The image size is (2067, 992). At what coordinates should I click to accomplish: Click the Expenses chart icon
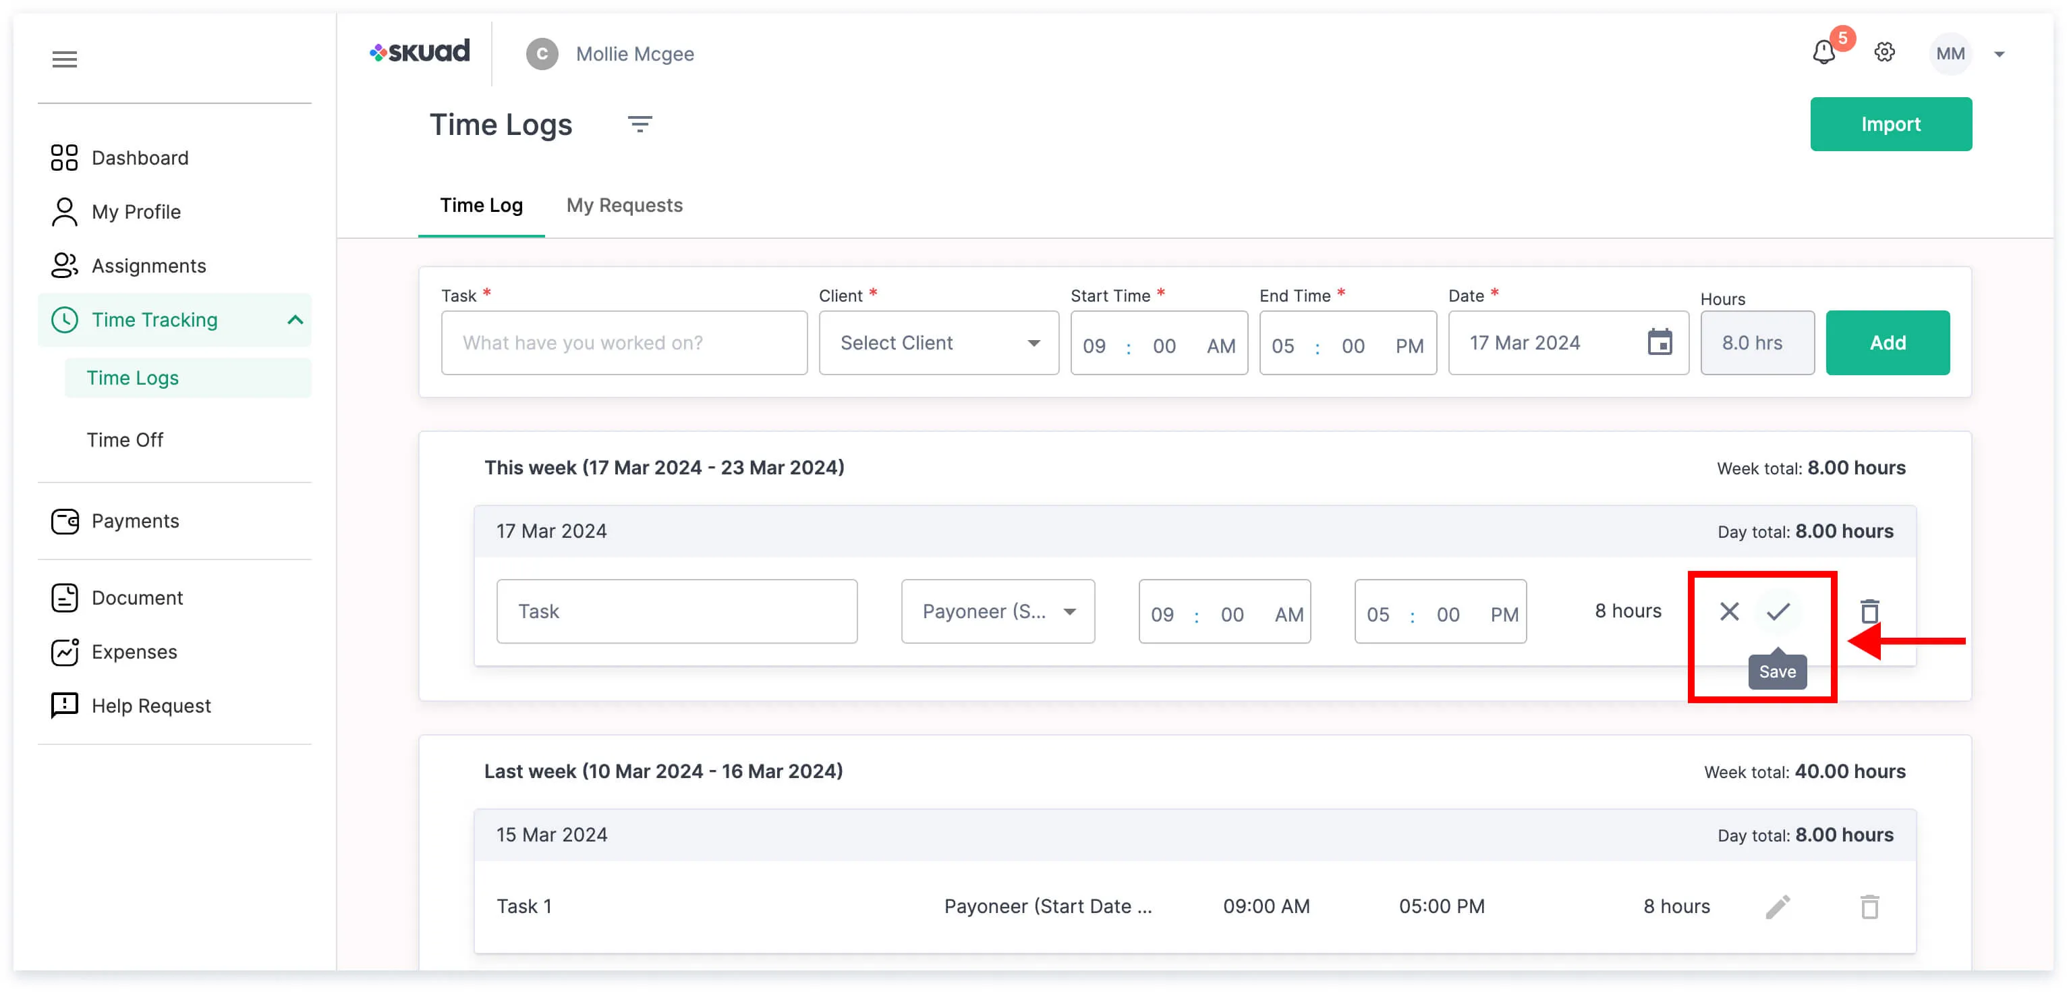pos(64,652)
